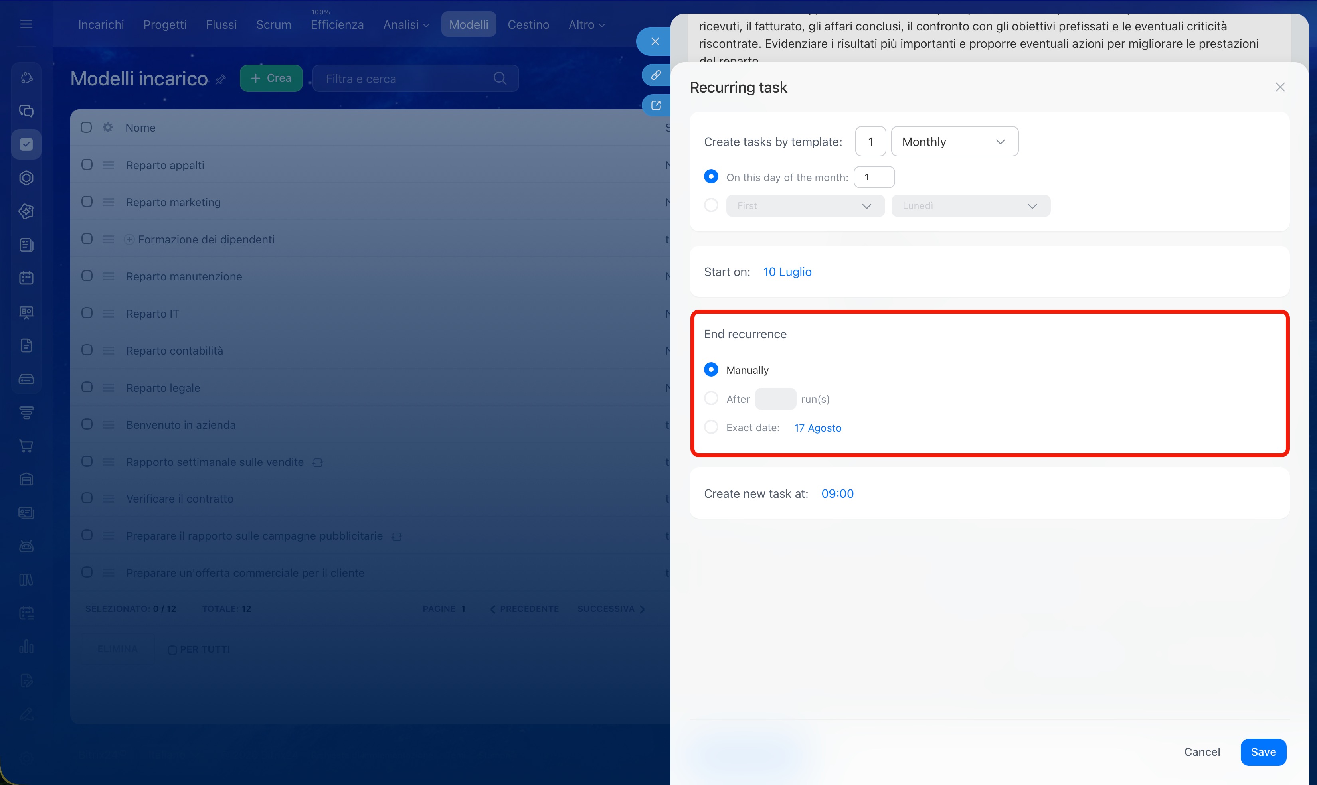Change the exact end date 17 Agosto
Image resolution: width=1317 pixels, height=785 pixels.
click(x=817, y=428)
